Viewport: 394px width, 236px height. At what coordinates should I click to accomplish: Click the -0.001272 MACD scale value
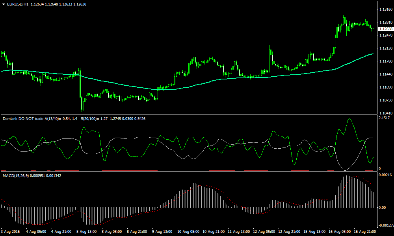point(384,225)
